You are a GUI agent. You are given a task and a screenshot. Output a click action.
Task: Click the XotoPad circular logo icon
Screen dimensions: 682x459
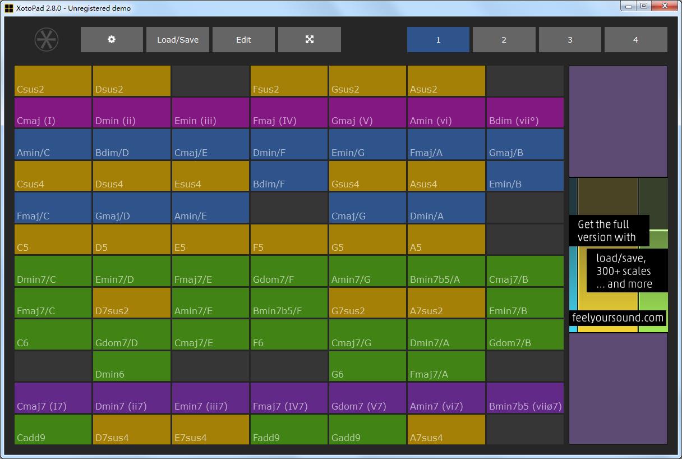pos(47,40)
